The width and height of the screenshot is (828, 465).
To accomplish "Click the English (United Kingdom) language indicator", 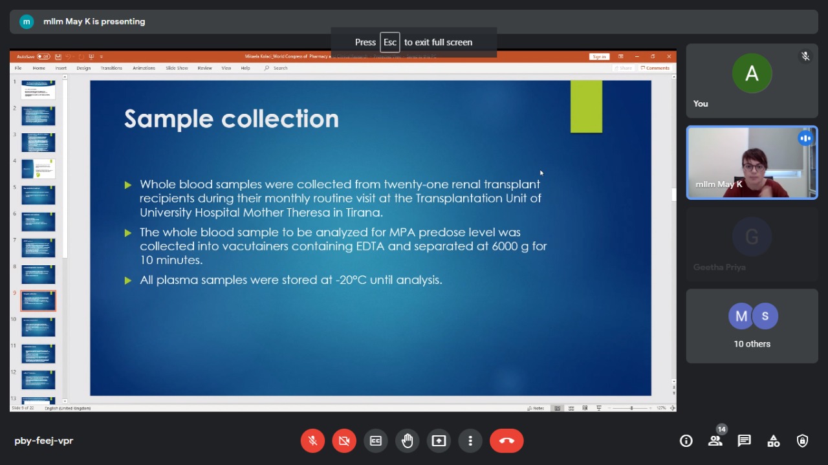I will [x=68, y=408].
